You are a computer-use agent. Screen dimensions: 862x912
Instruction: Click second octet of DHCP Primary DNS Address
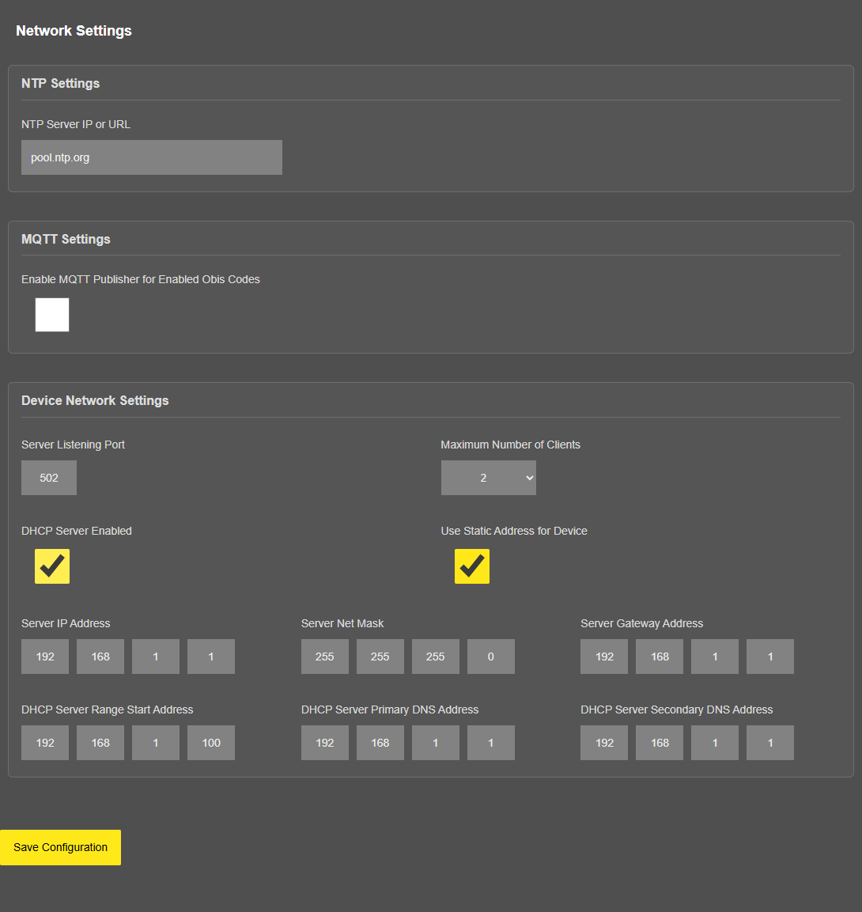coord(380,742)
